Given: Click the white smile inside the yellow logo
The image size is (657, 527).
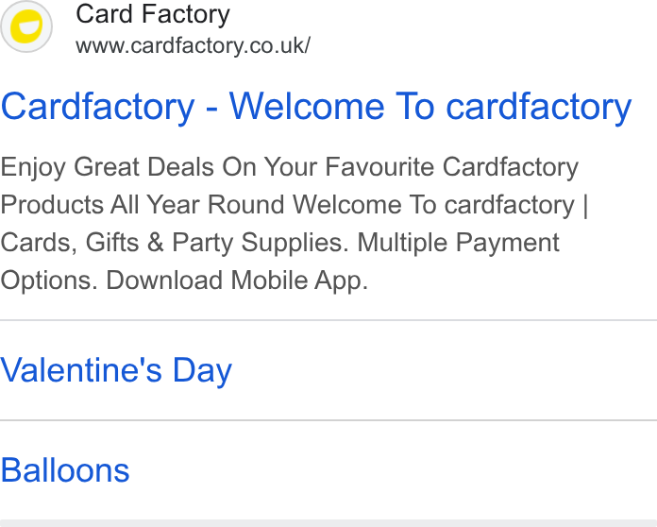Looking at the screenshot, I should point(31,27).
